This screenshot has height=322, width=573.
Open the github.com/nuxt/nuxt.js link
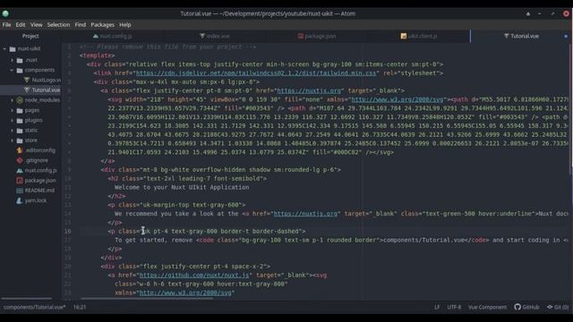click(194, 275)
